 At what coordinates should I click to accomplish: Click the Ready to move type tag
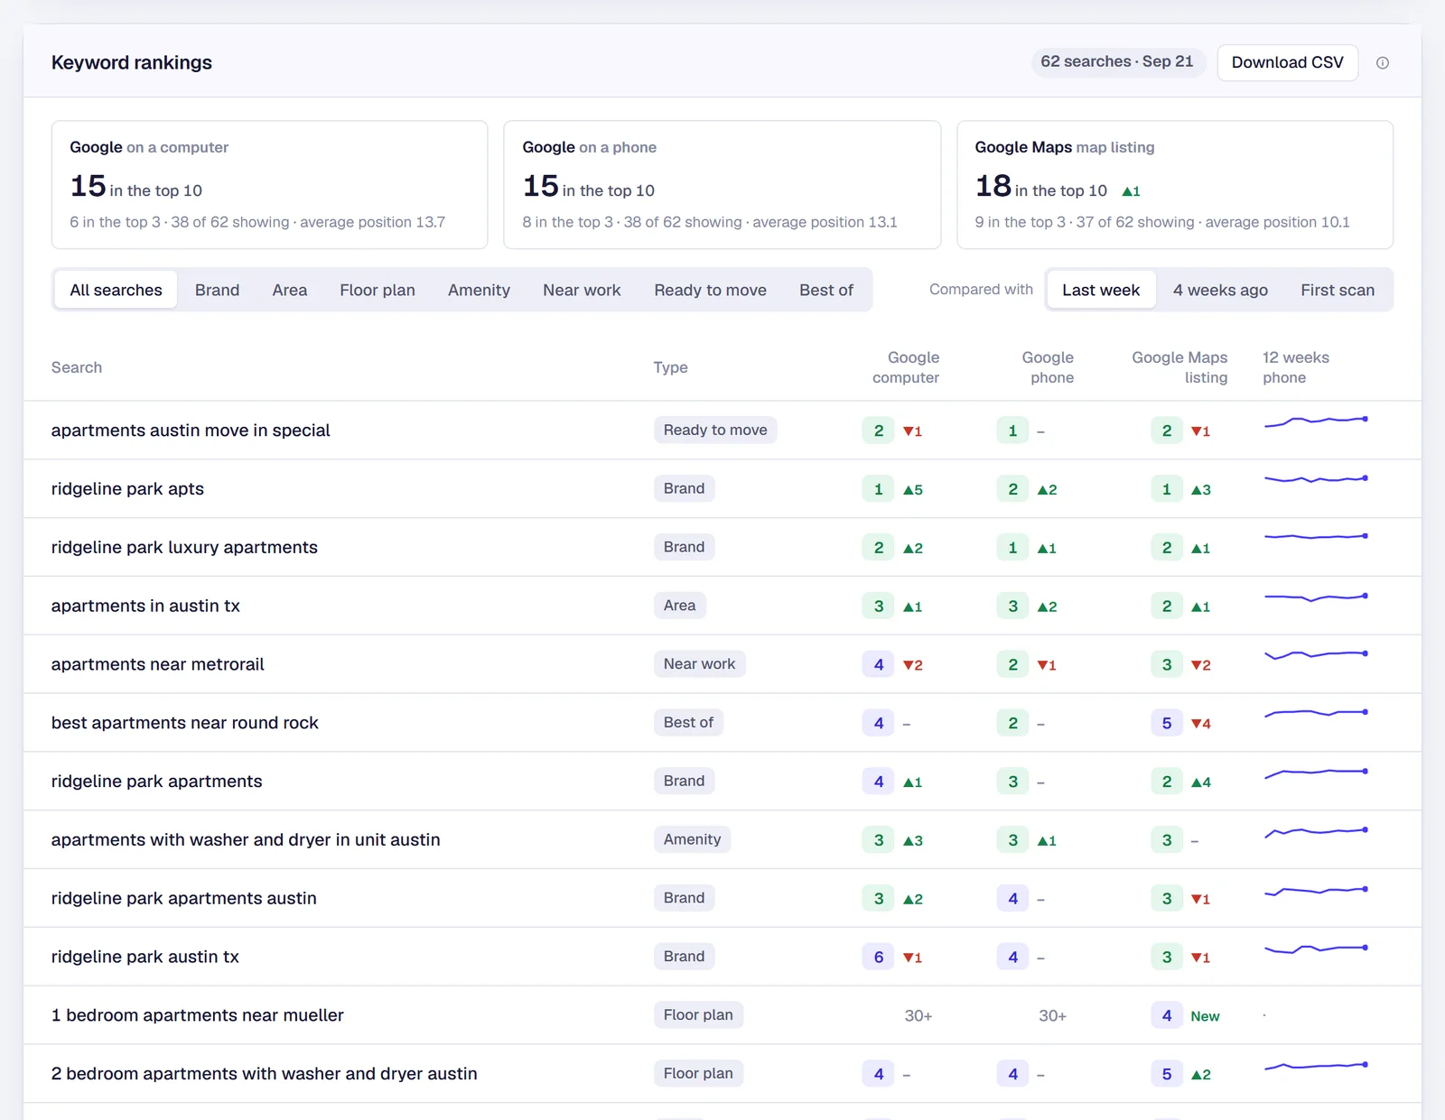tap(715, 430)
